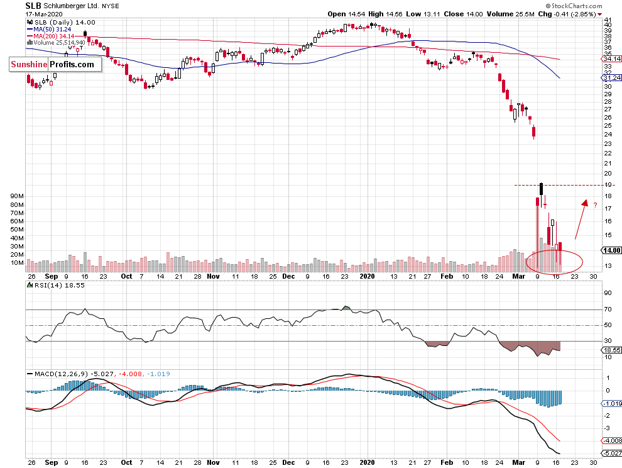The width and height of the screenshot is (622, 468).
Task: Click the 'Oct' label on price chart axis
Action: 126,276
